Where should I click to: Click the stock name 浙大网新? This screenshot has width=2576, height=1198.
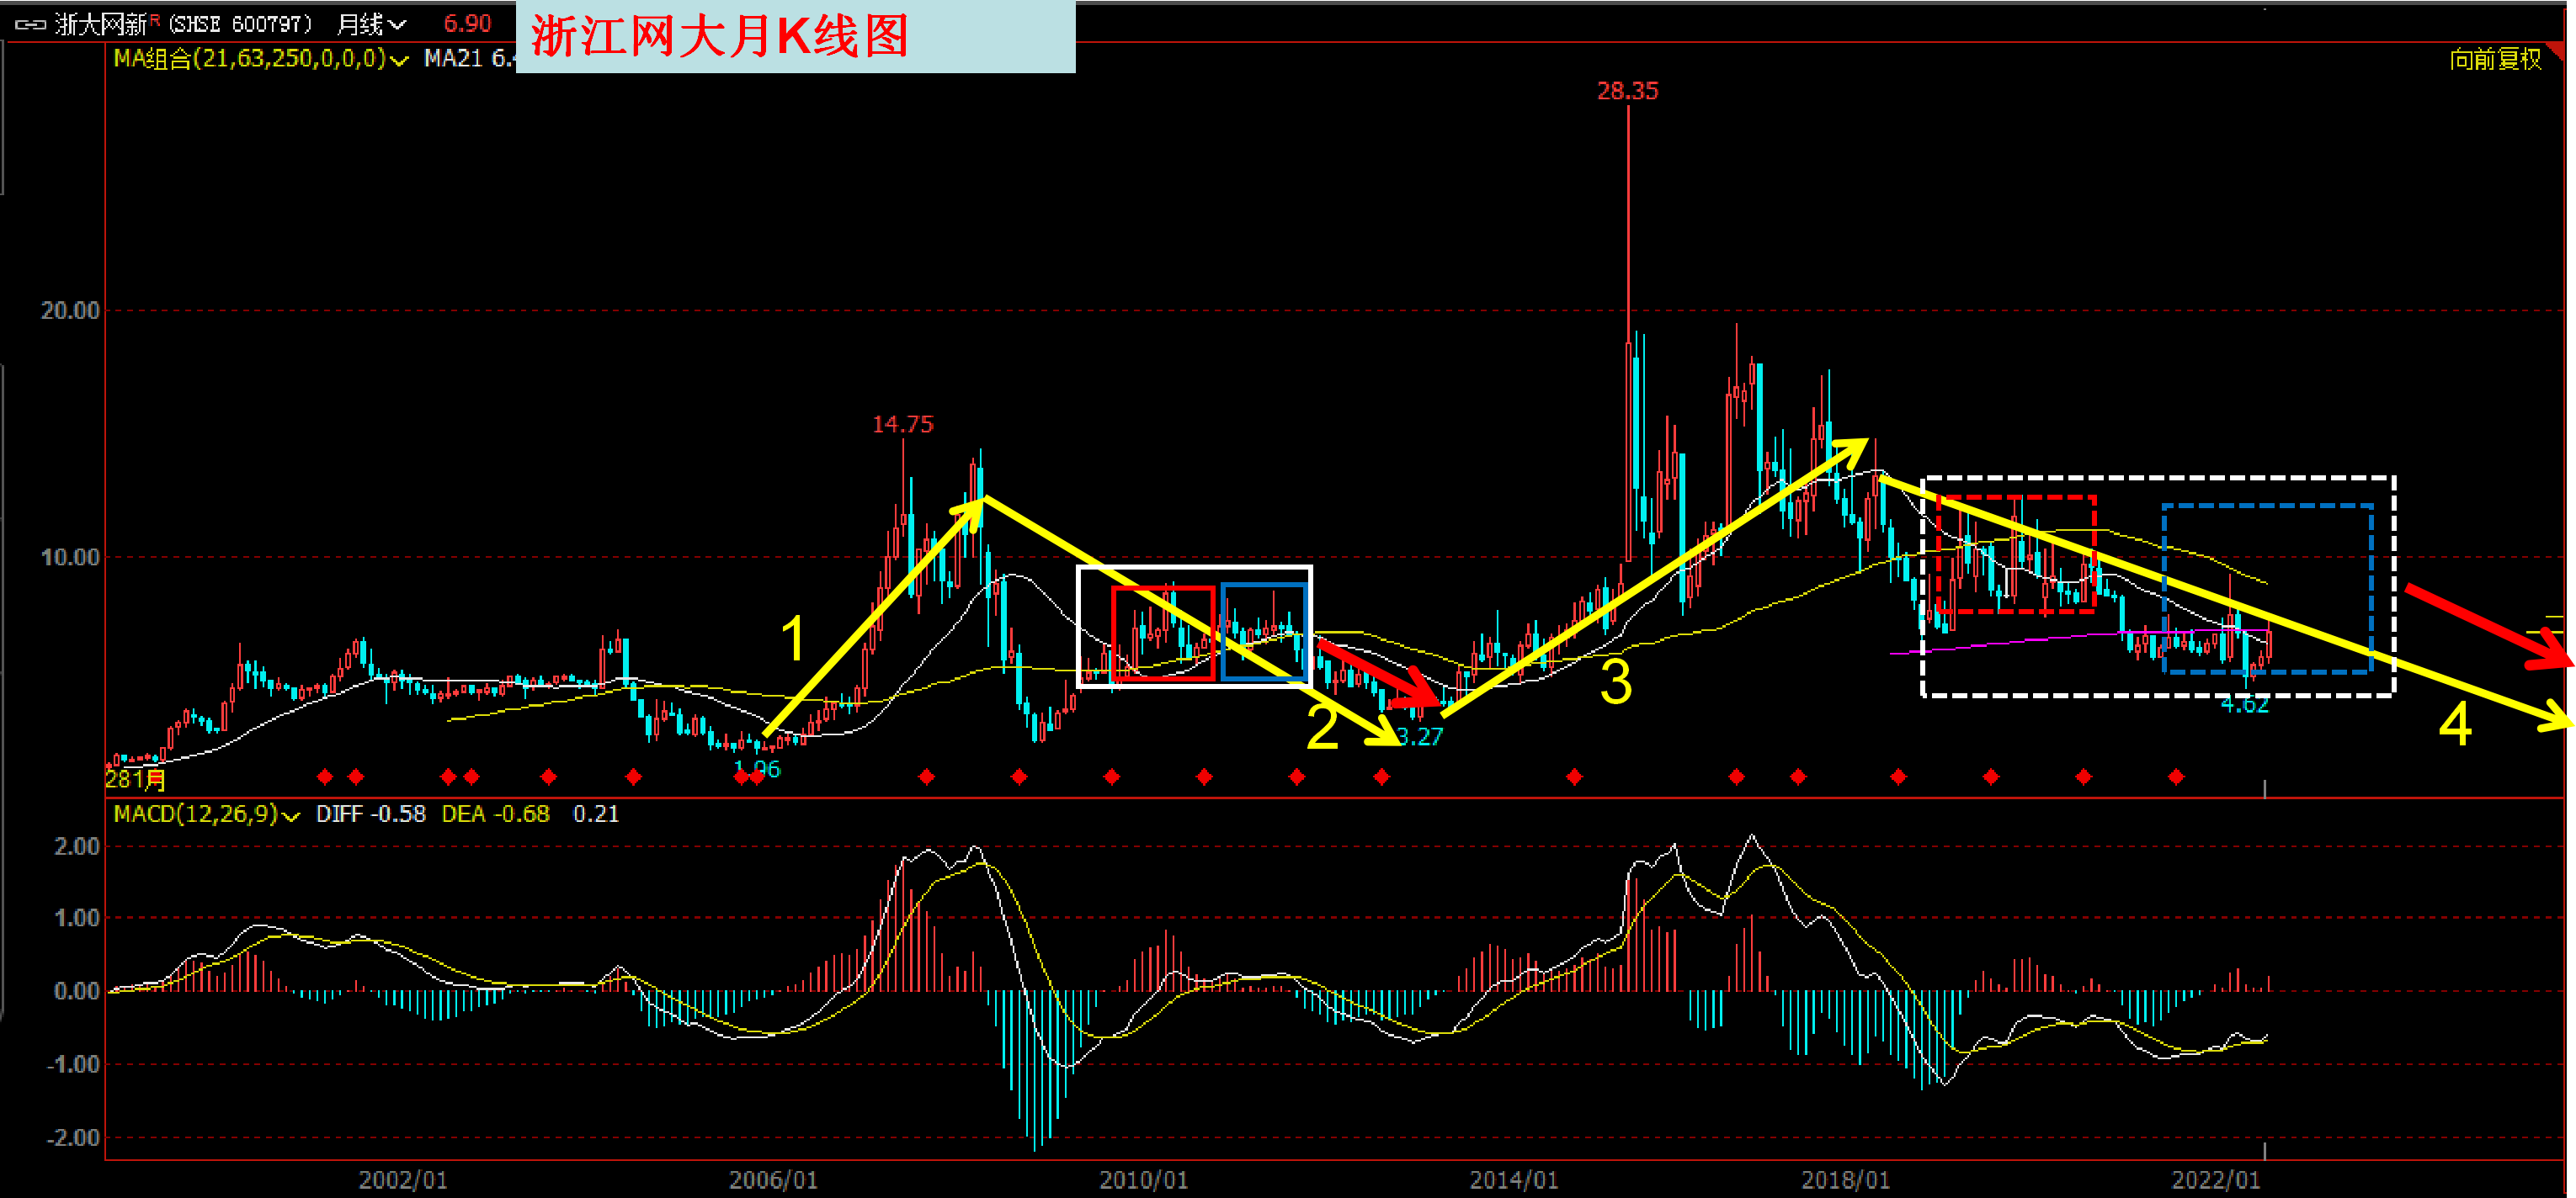click(100, 24)
